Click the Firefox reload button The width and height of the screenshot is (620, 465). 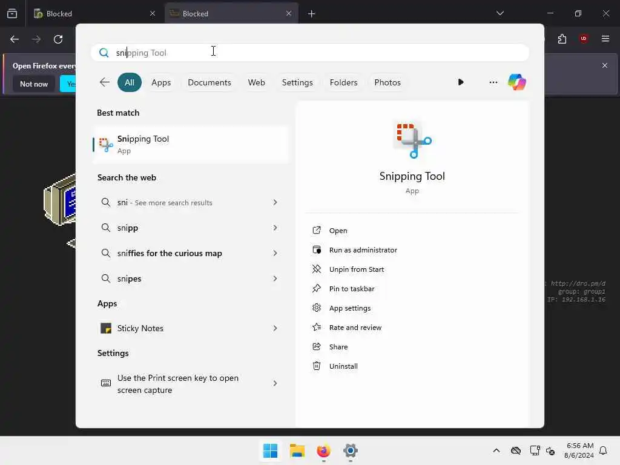(58, 39)
